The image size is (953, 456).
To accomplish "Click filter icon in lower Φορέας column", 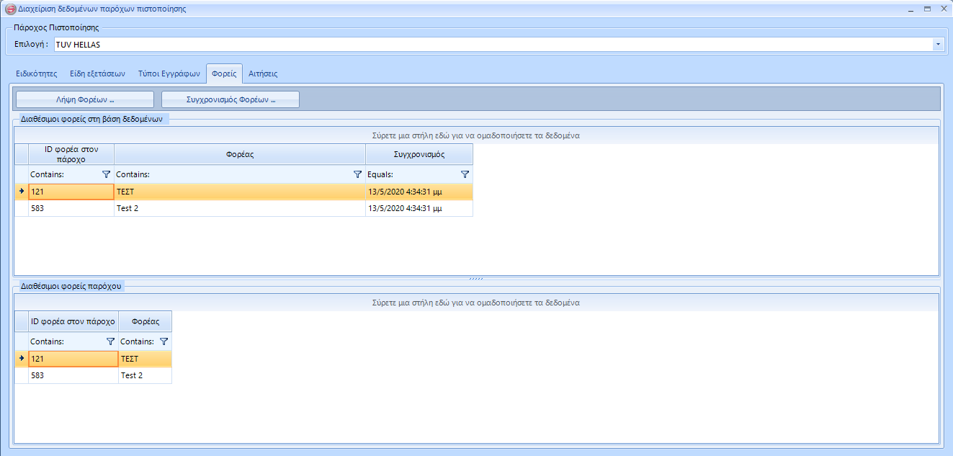I will point(164,341).
